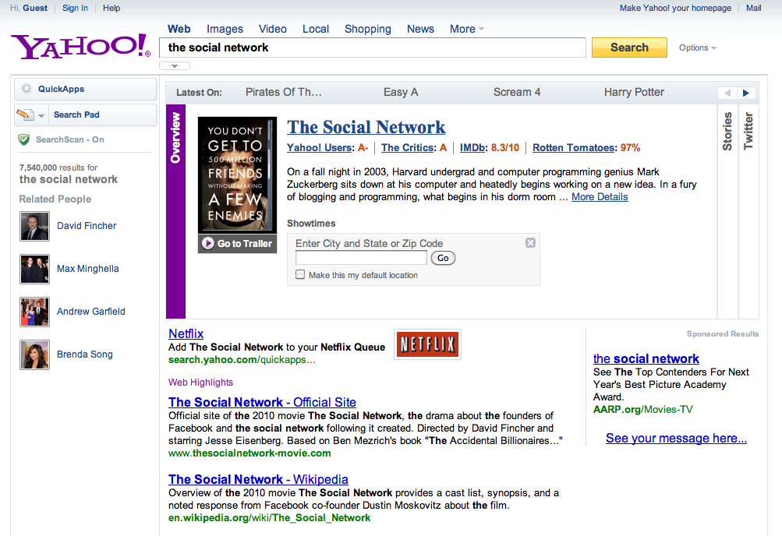Switch to the Shopping search tab
This screenshot has width=782, height=536.
pos(367,29)
